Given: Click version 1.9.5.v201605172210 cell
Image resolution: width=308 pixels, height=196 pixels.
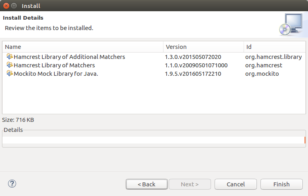Looking at the screenshot, I should 193,74.
